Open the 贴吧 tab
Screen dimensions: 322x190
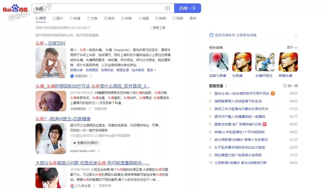(x=161, y=18)
